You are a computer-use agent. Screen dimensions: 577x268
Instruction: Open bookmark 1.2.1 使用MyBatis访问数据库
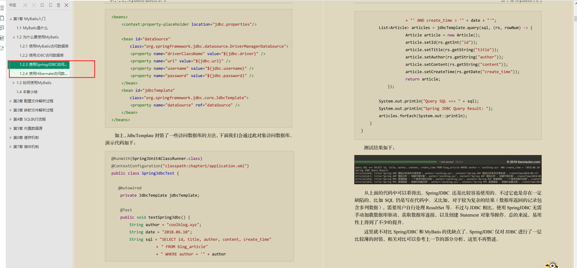coord(44,46)
